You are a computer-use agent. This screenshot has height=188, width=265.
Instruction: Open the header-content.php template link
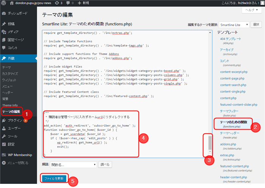click(234, 177)
